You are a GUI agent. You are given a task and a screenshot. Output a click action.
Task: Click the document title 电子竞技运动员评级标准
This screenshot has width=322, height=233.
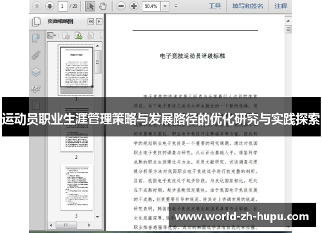point(193,56)
